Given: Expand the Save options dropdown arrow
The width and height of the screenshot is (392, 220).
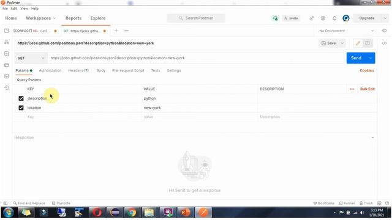Looking at the screenshot, I should tap(342, 43).
